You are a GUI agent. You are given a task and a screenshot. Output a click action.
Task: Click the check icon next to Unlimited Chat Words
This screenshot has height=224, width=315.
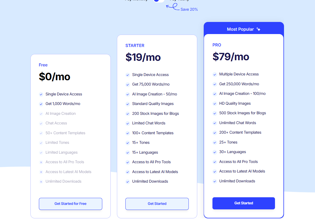[215, 123]
